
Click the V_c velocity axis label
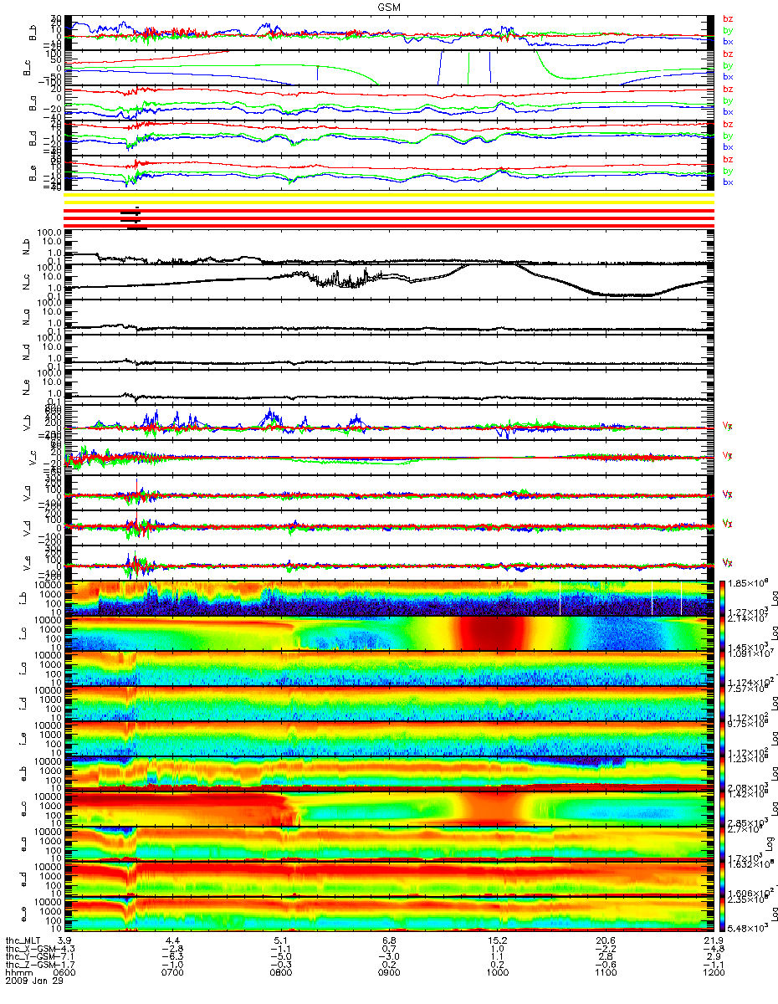pyautogui.click(x=31, y=458)
